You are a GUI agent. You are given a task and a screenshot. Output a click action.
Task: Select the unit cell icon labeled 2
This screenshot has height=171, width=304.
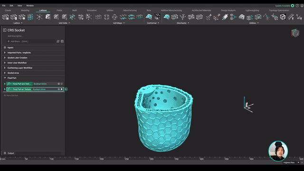[x=65, y=17]
